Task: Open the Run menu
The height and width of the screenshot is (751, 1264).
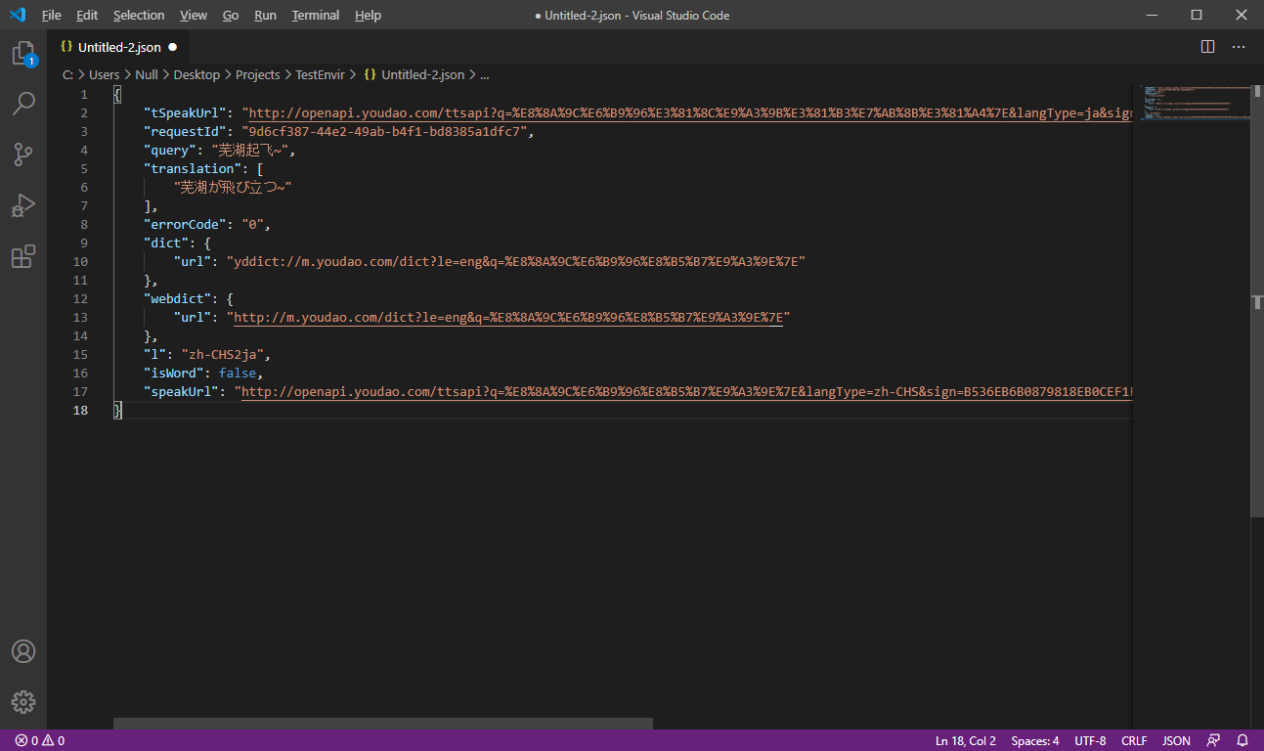Action: coord(265,15)
